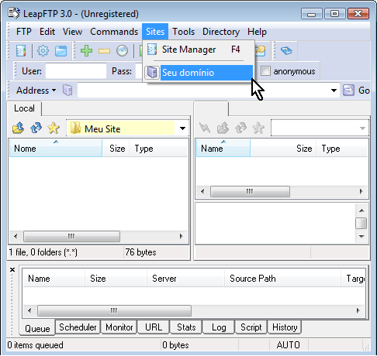Open the Help menu

257,32
